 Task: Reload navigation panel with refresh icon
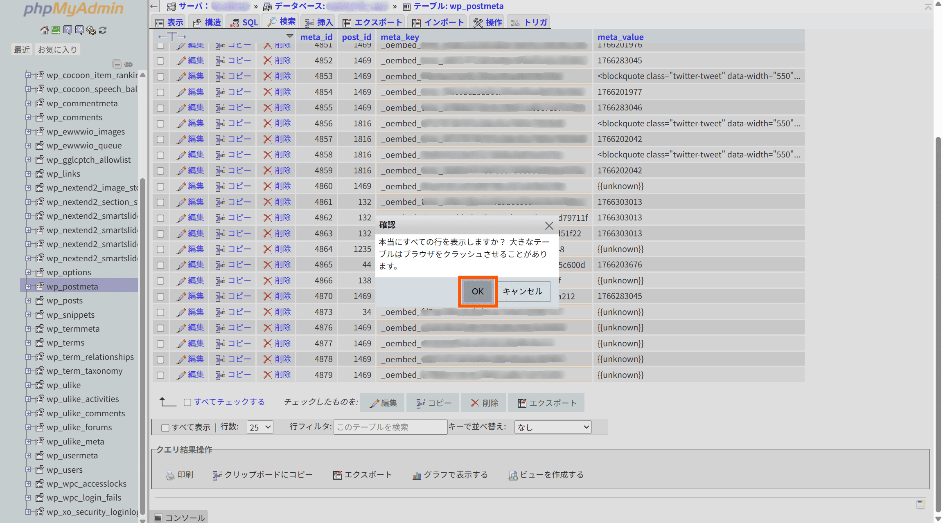[x=103, y=30]
